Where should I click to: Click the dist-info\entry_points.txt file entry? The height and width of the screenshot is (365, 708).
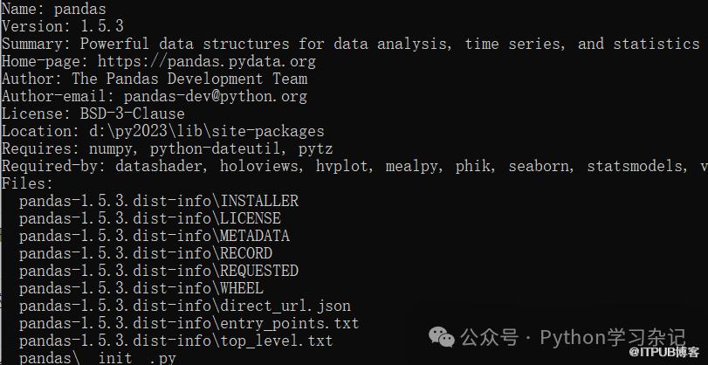(189, 323)
